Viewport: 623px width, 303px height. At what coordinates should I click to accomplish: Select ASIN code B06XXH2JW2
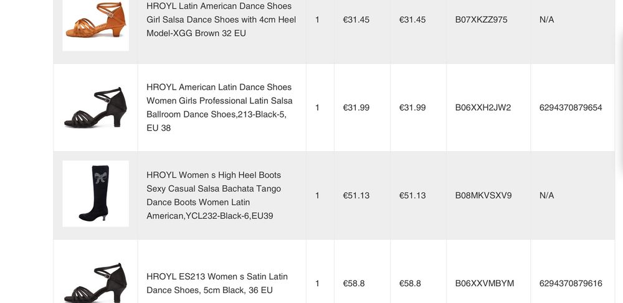(483, 108)
